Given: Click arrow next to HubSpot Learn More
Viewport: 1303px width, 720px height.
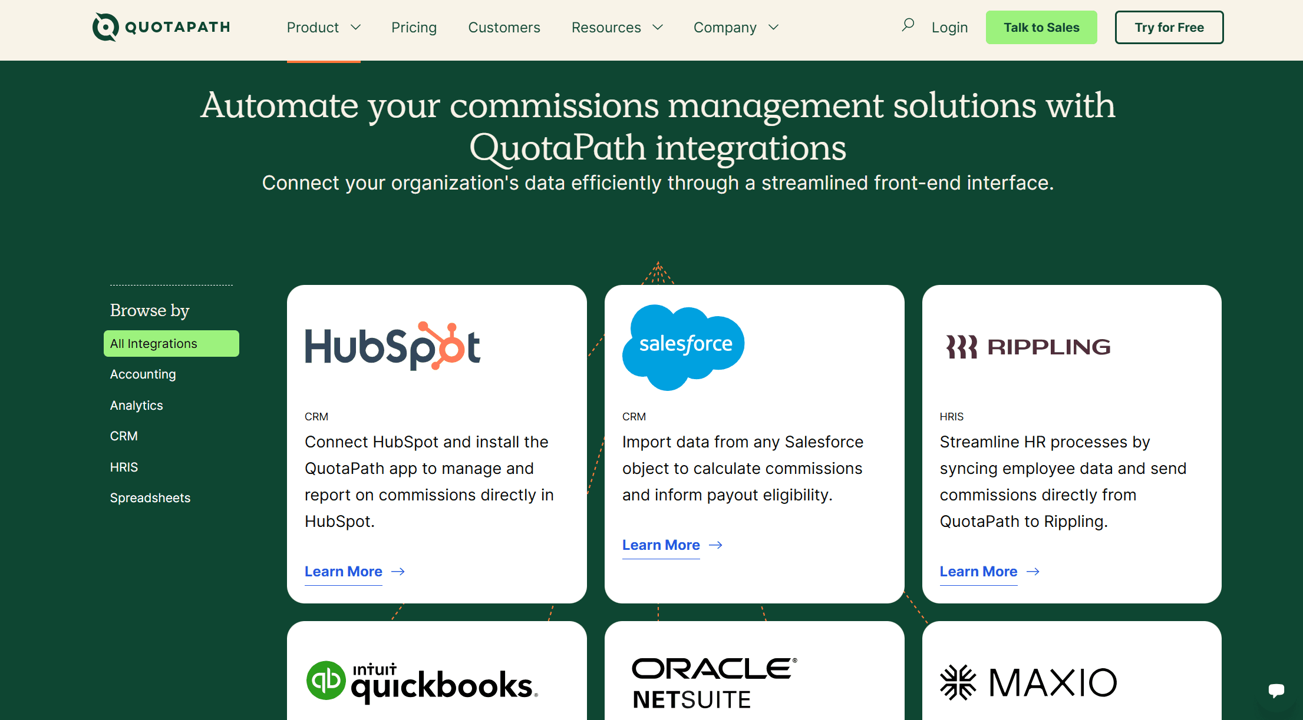Looking at the screenshot, I should tap(398, 572).
